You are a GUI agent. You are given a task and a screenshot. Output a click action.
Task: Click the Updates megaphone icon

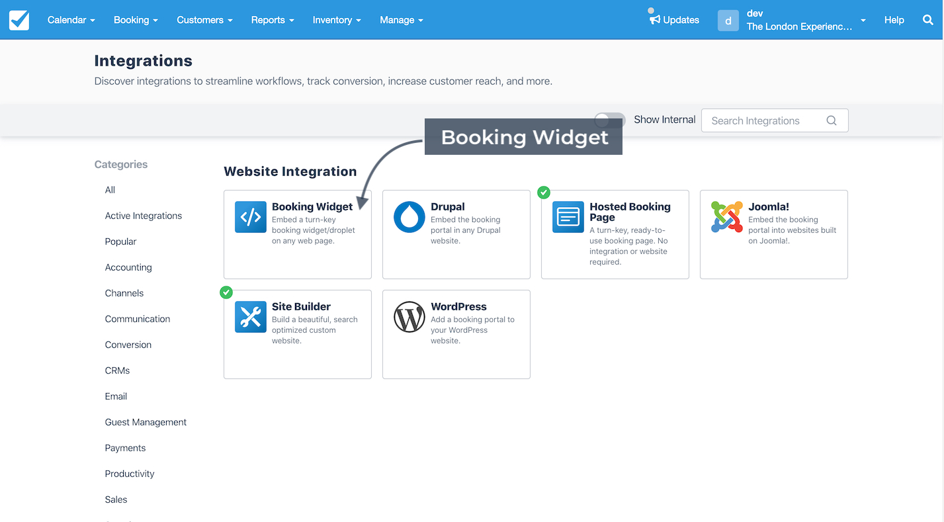[654, 20]
